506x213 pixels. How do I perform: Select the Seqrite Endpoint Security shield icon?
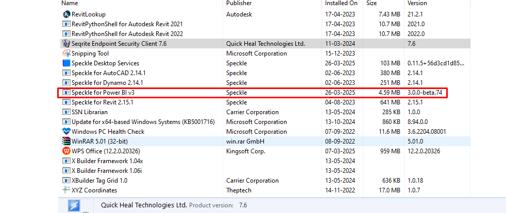click(x=66, y=44)
